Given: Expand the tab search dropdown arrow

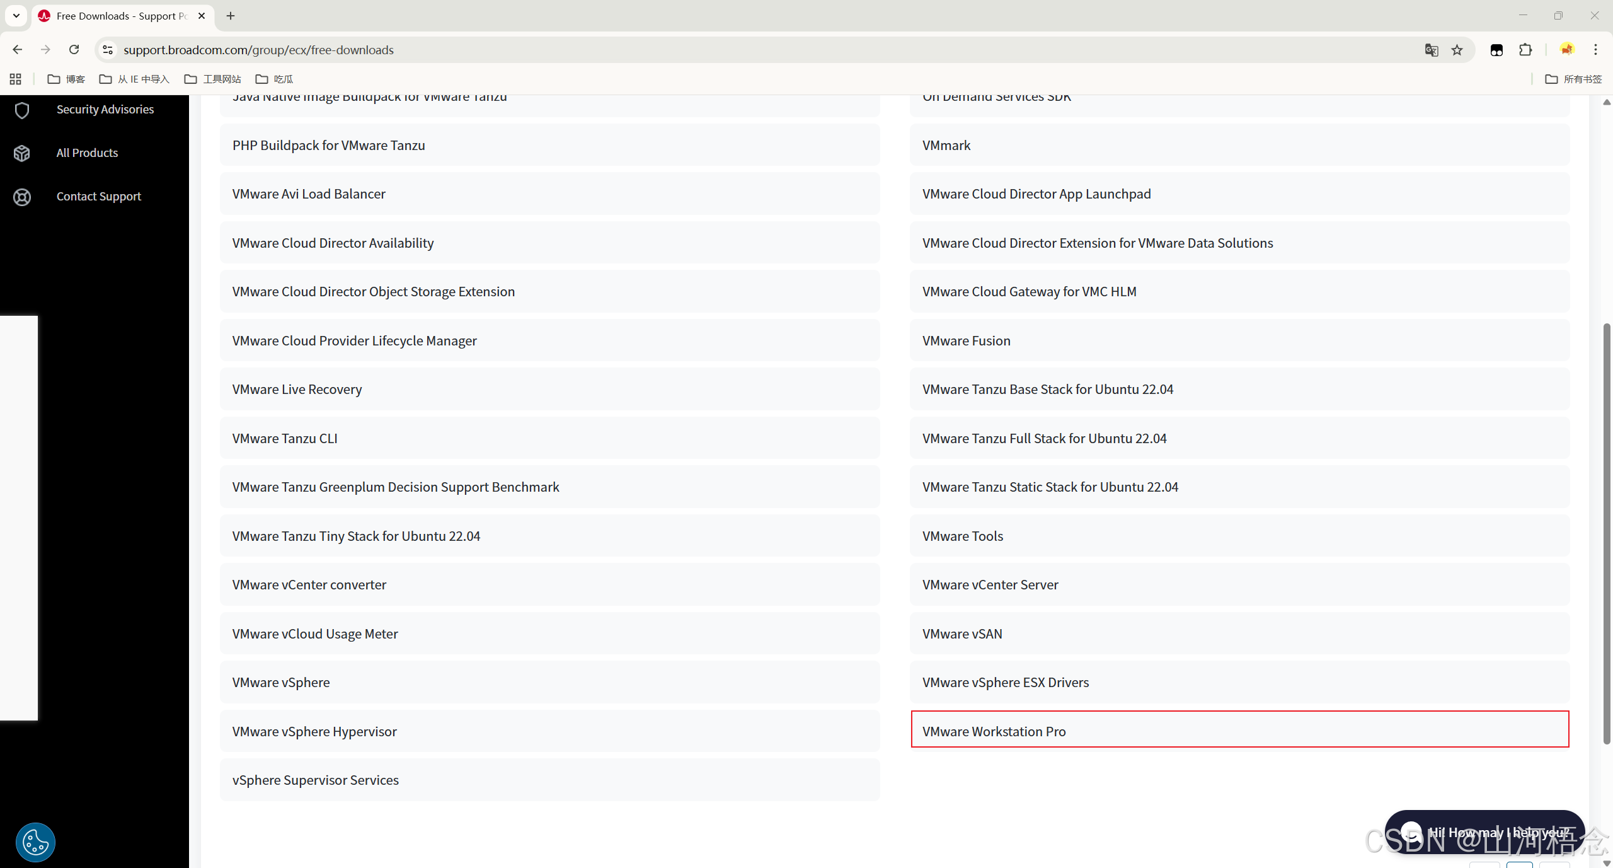Looking at the screenshot, I should [16, 16].
